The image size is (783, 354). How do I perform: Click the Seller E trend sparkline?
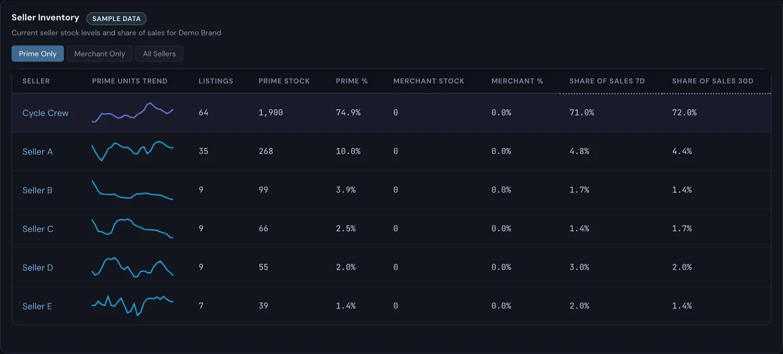(133, 306)
